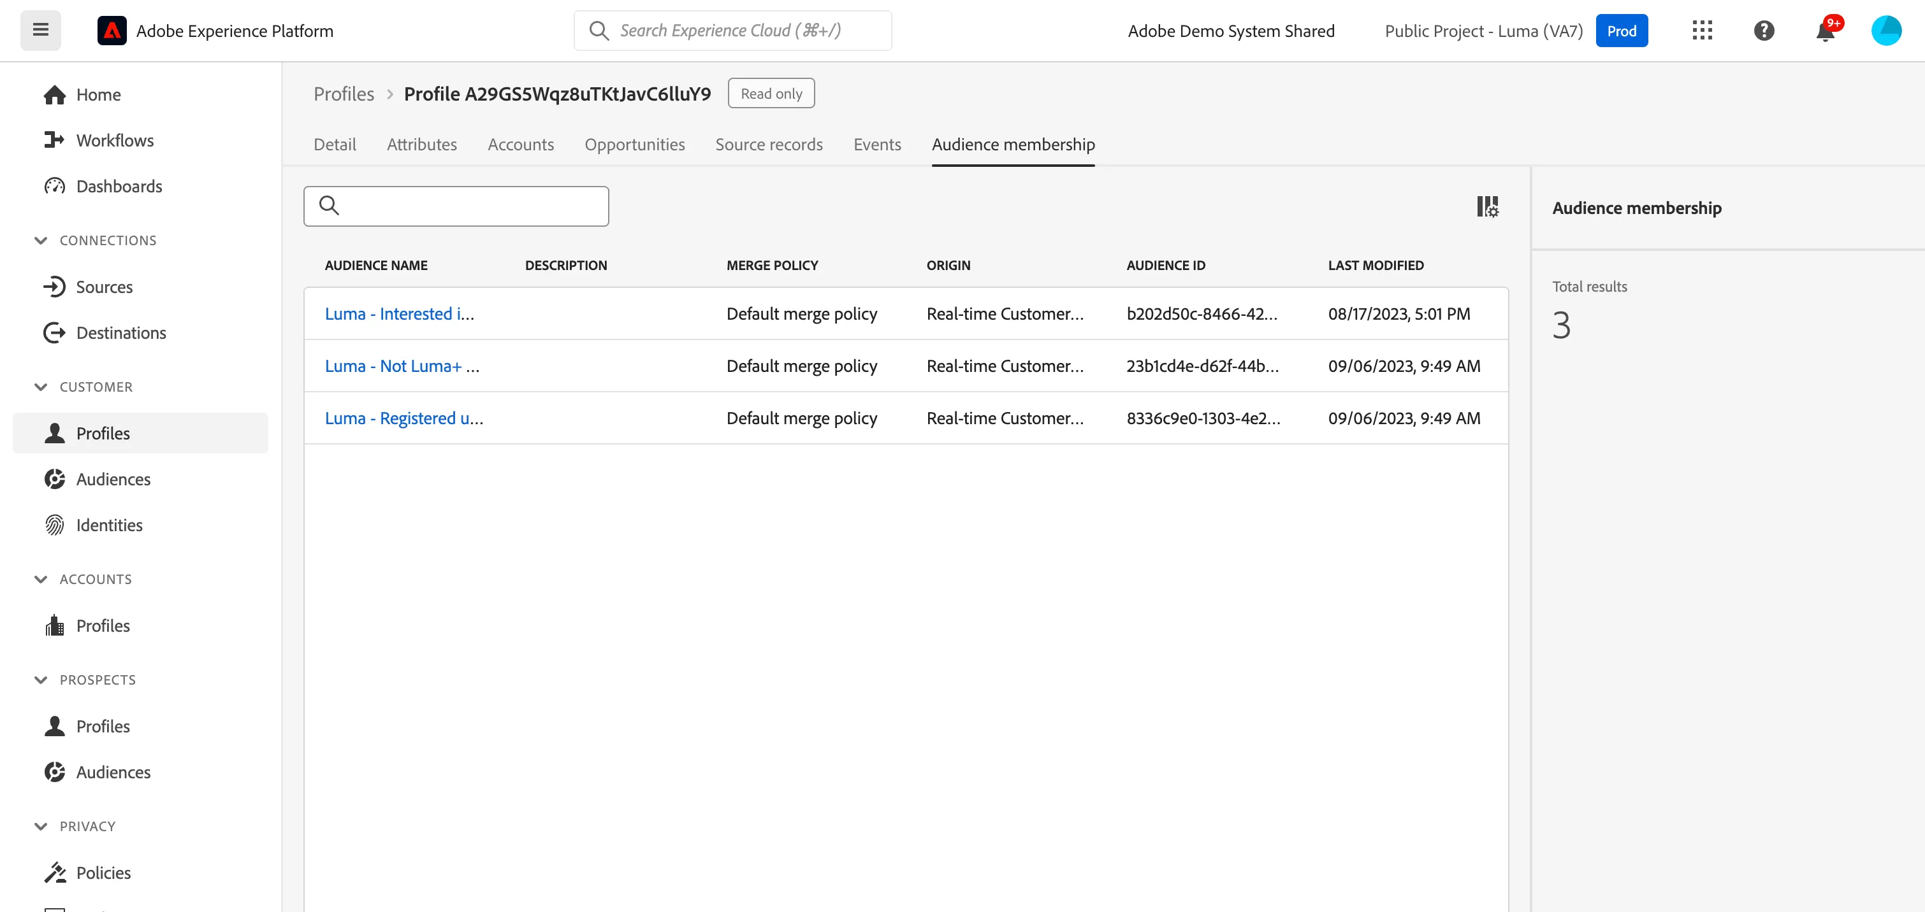
Task: Open the column settings icon
Action: [1487, 206]
